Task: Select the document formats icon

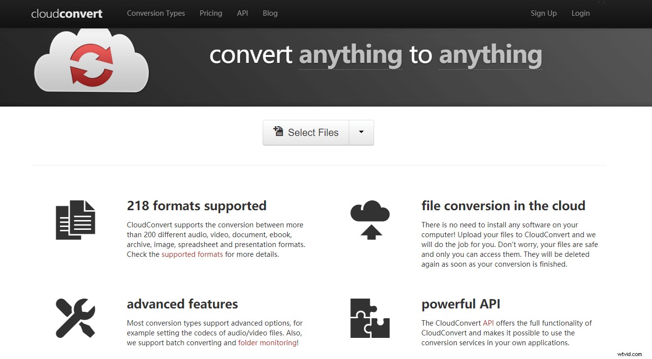Action: [x=75, y=220]
